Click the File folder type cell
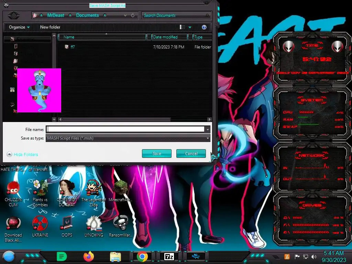The width and height of the screenshot is (352, 264). click(x=203, y=47)
